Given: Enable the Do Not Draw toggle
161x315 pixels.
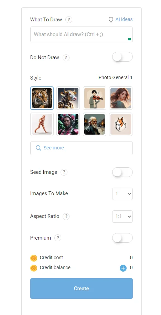Looking at the screenshot, I should pos(122,57).
